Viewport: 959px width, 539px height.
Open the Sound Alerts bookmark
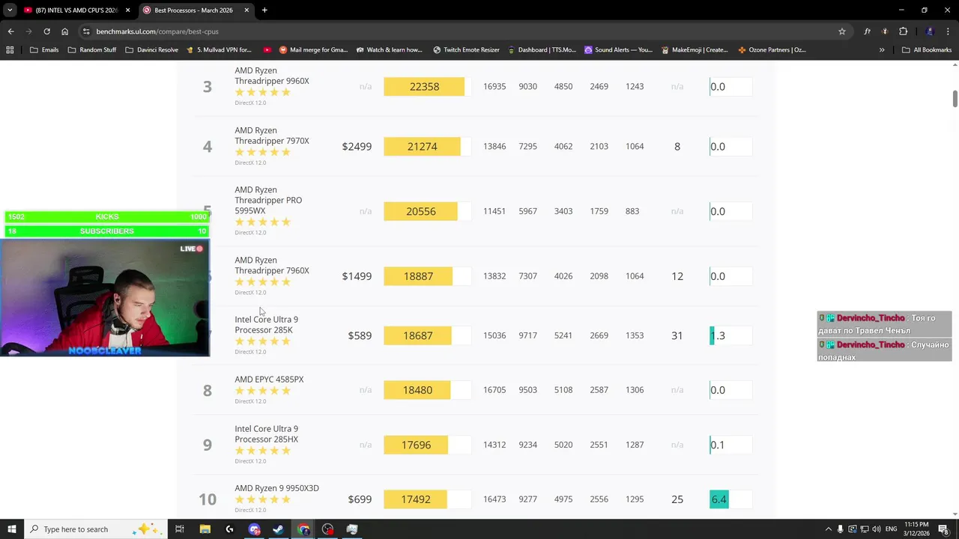point(618,50)
